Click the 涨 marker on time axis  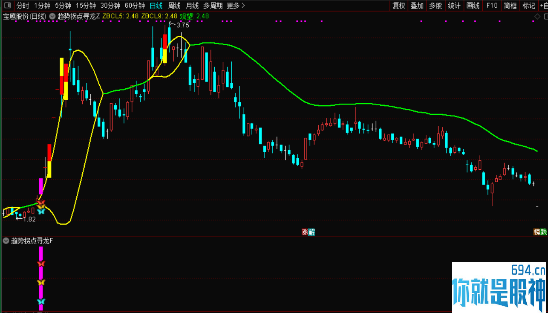(305, 232)
